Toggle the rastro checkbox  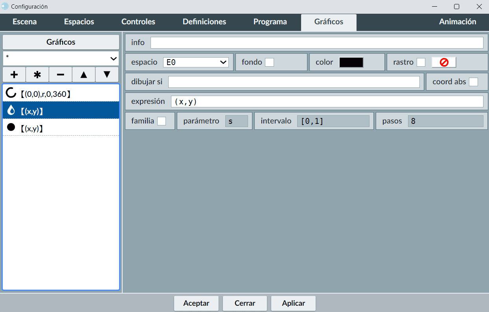421,62
